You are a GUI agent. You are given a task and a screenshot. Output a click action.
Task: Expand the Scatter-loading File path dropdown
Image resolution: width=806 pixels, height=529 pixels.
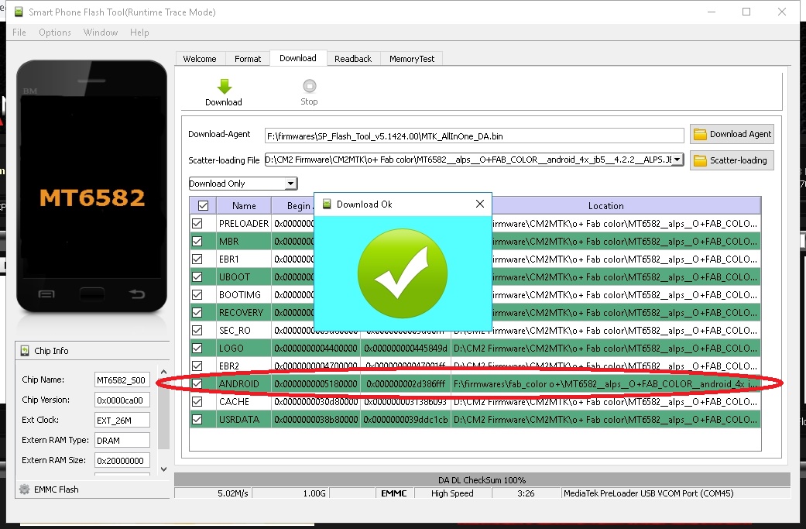[x=677, y=160]
